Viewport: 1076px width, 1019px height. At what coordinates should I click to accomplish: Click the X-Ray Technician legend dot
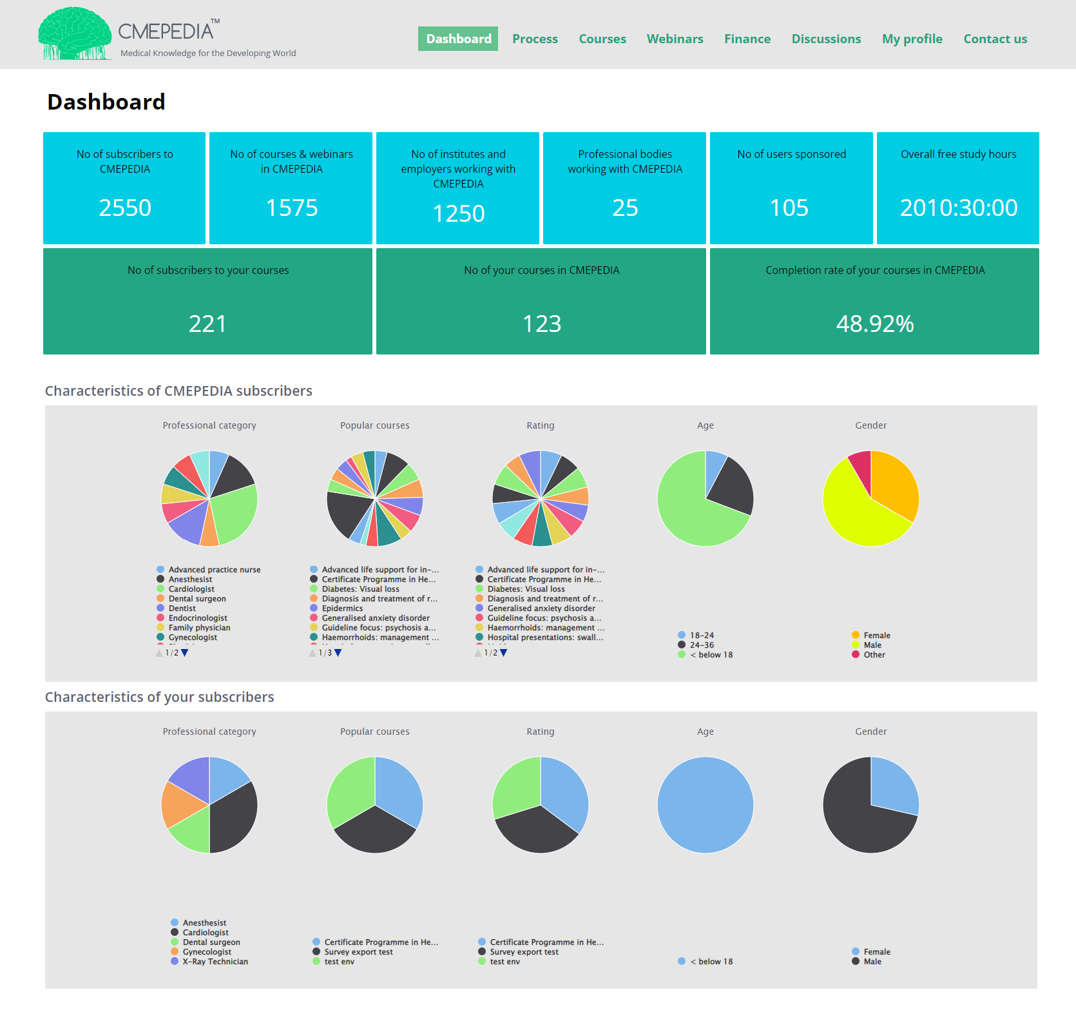click(175, 962)
